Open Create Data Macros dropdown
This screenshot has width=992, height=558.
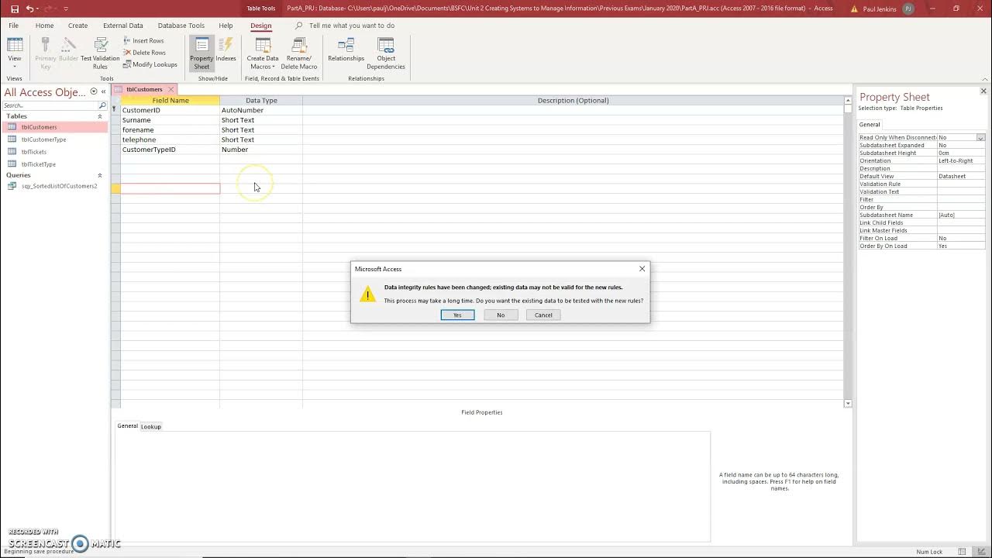263,53
